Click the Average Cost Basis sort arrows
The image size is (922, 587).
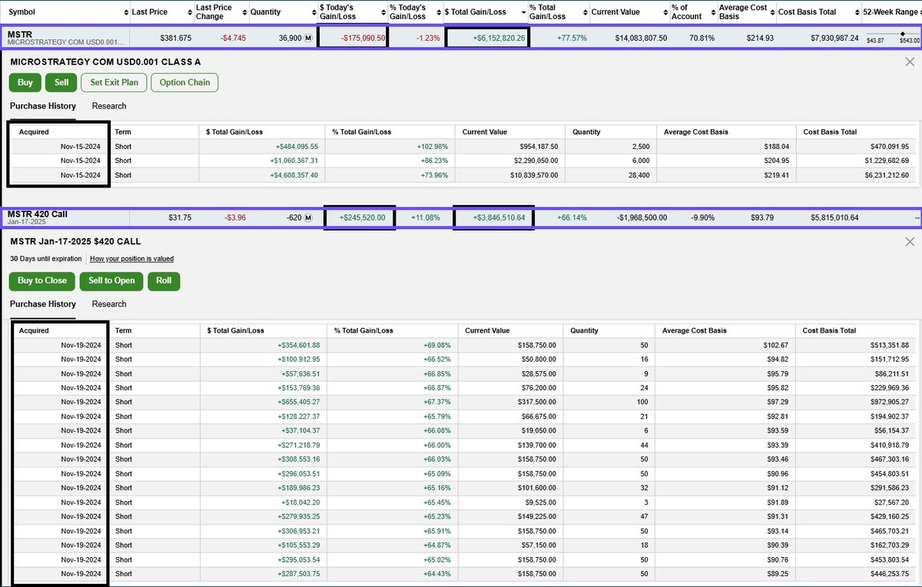coord(771,12)
